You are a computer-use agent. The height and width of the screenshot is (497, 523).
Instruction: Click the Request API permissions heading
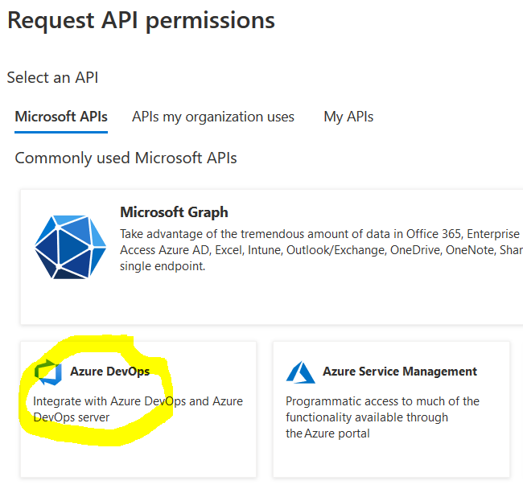click(x=141, y=20)
